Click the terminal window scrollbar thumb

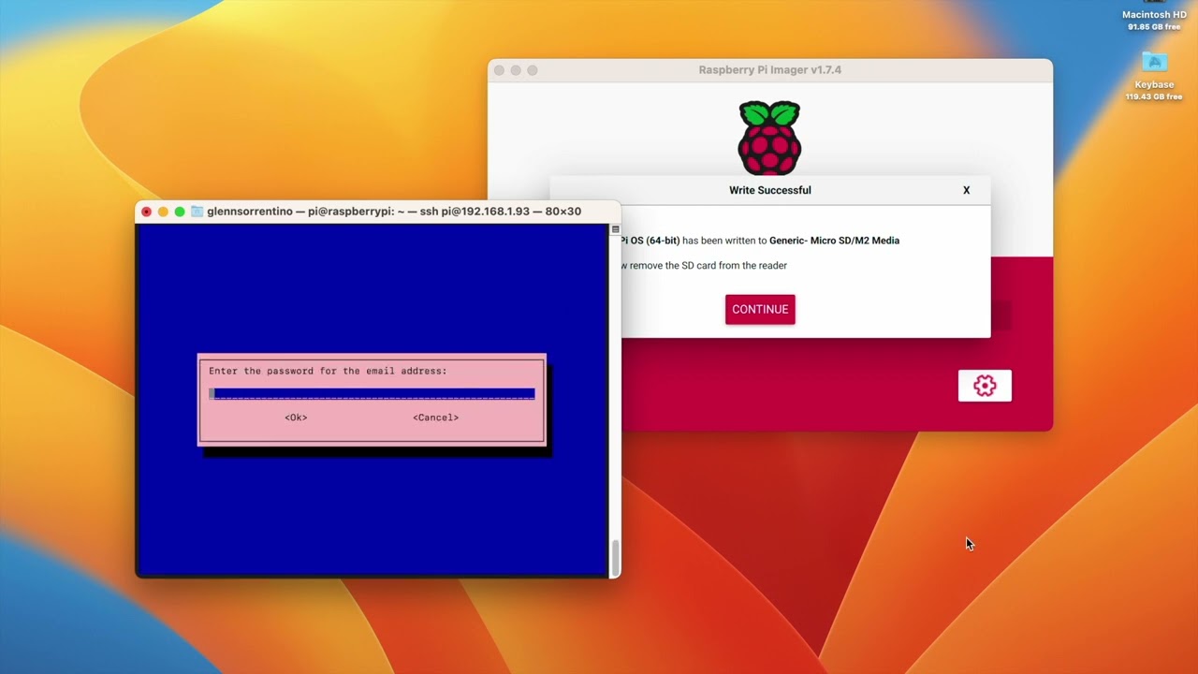[x=615, y=558]
